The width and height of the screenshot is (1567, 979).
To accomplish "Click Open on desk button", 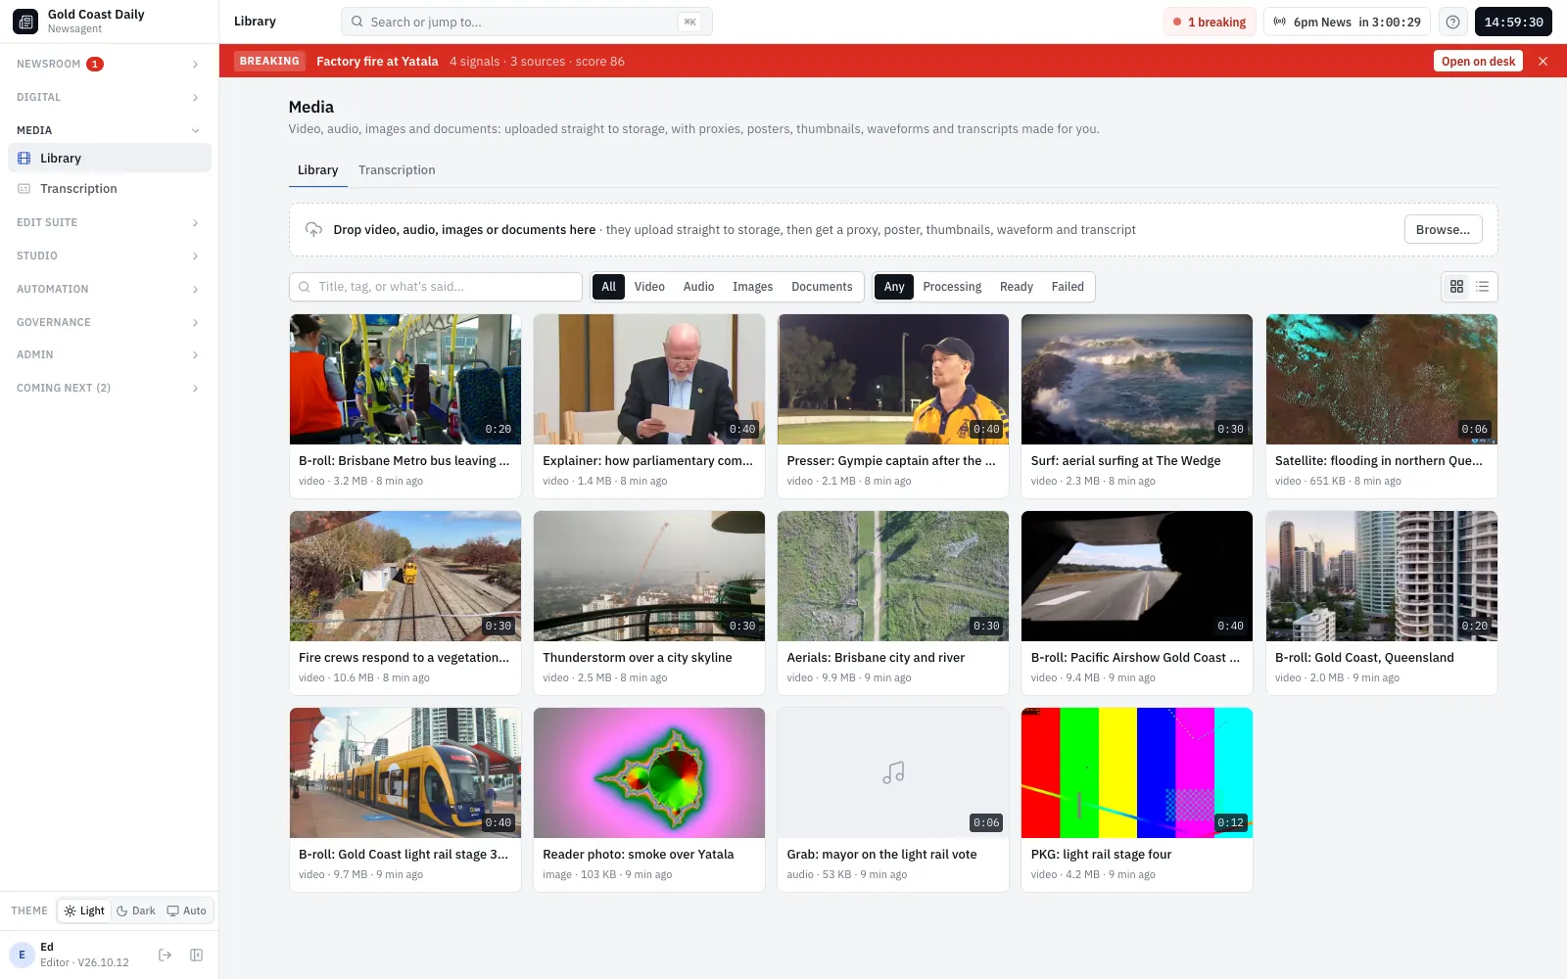I will pyautogui.click(x=1478, y=61).
